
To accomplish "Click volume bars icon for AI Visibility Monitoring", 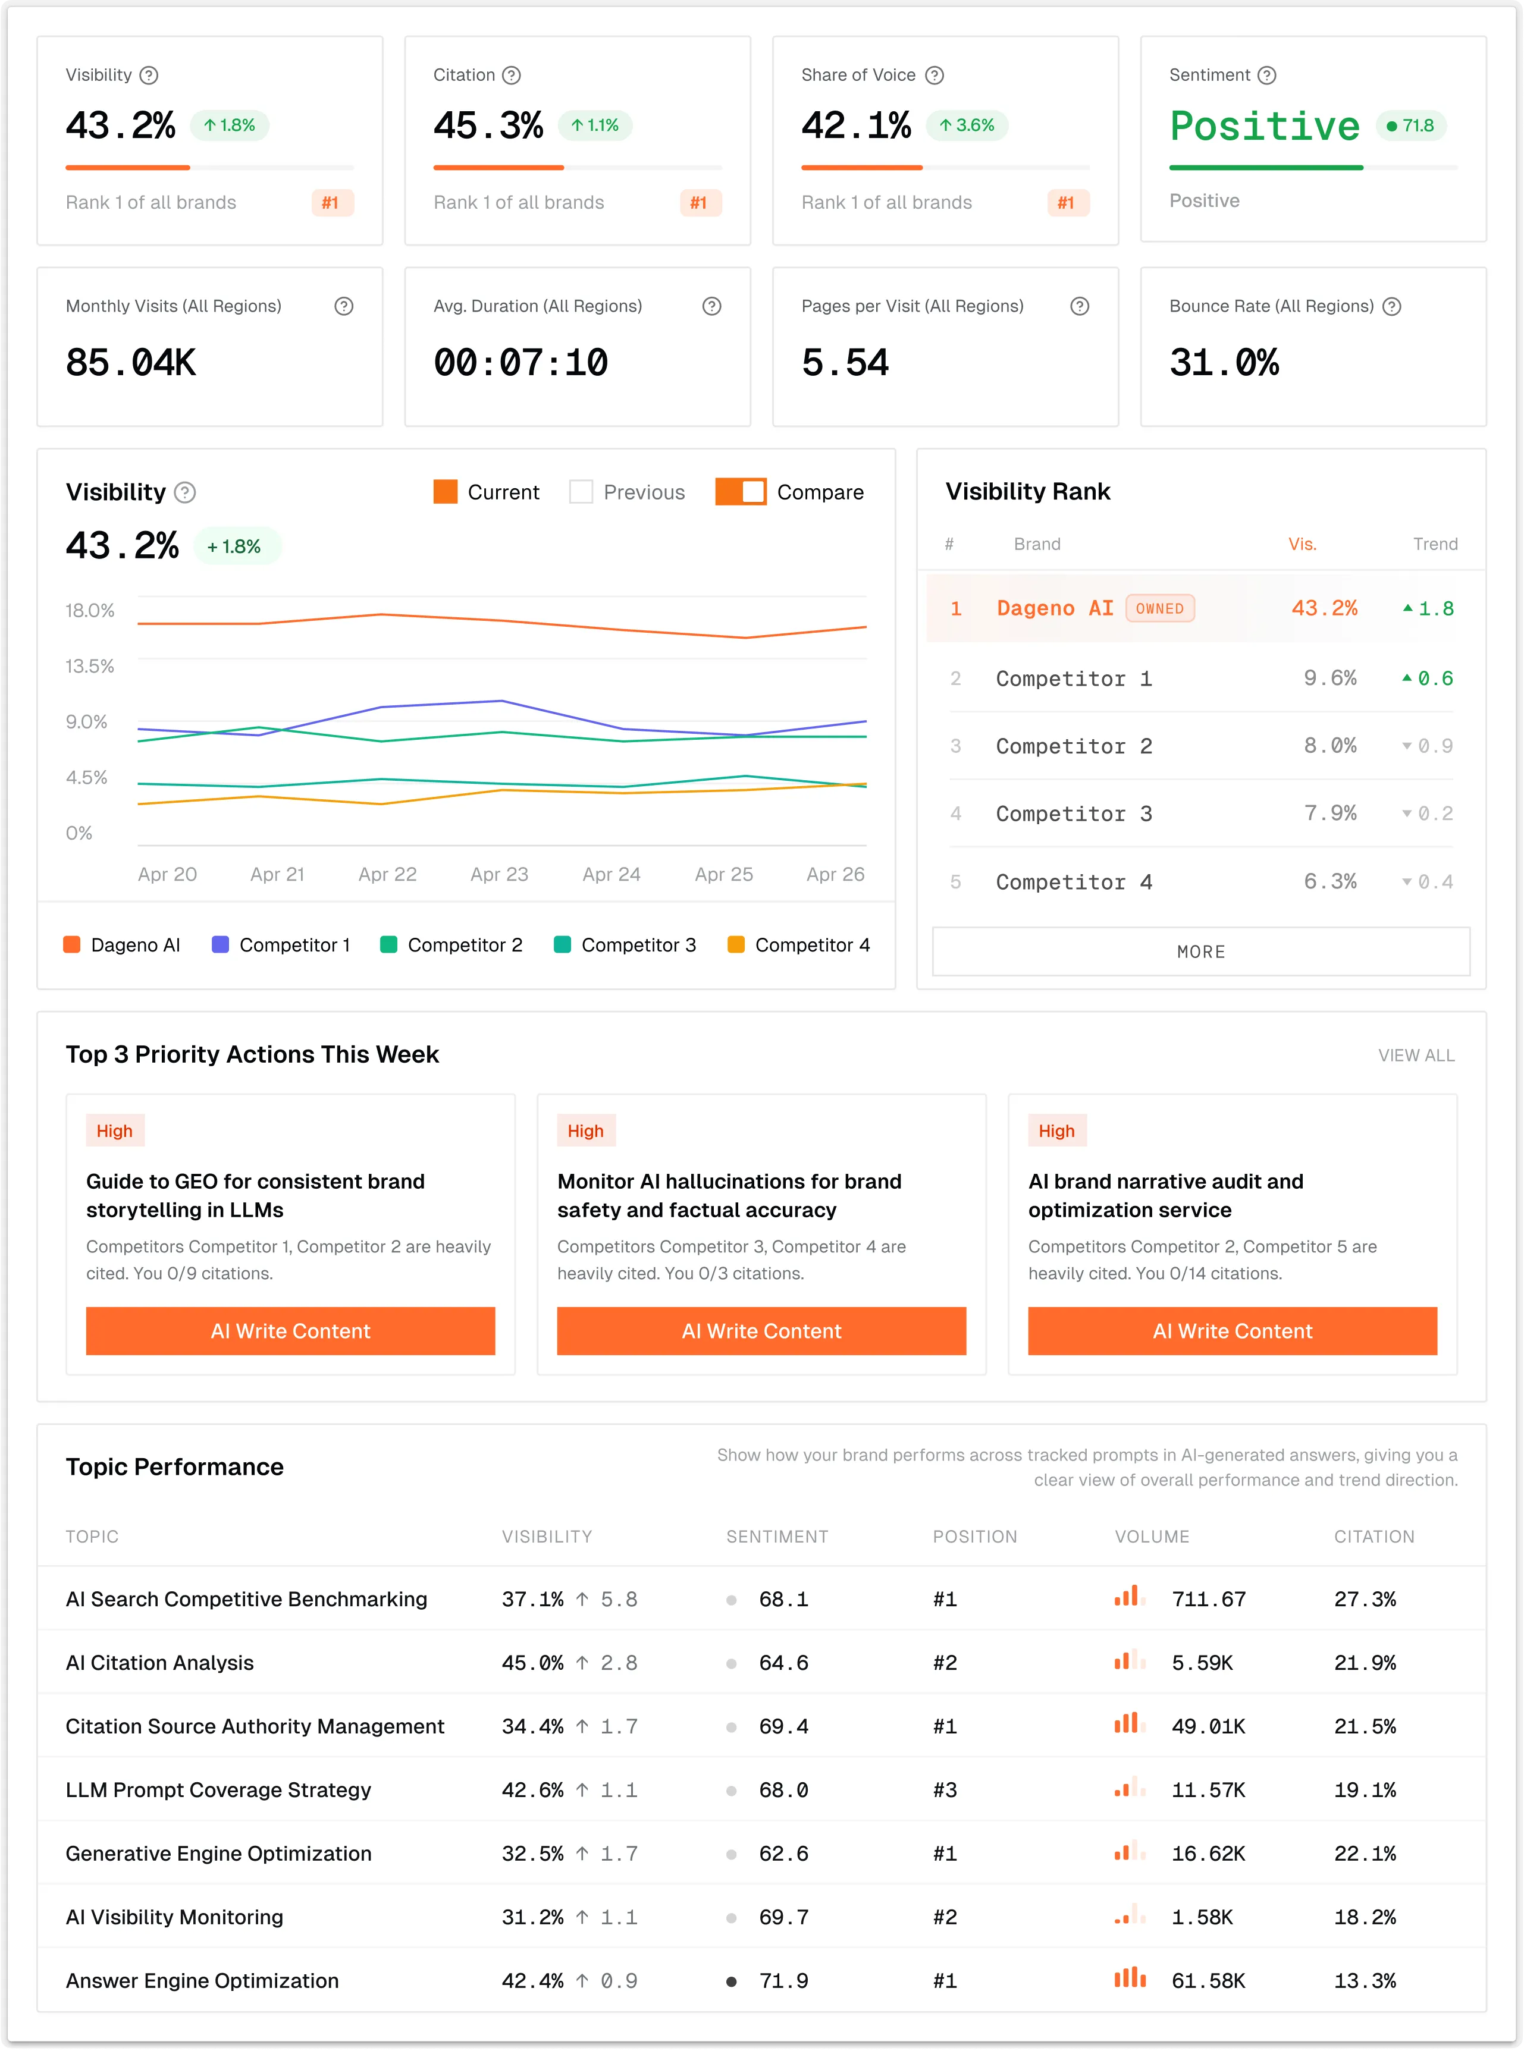I will (x=1130, y=1914).
